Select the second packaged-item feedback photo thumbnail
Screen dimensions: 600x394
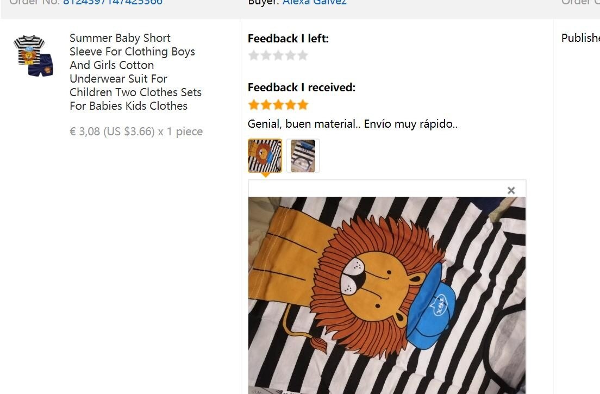pos(302,155)
